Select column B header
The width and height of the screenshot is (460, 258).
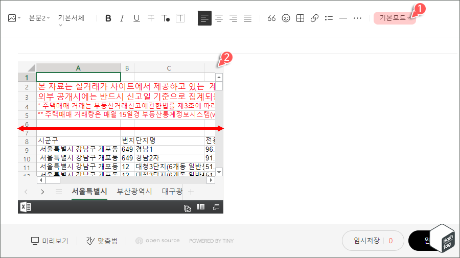127,68
